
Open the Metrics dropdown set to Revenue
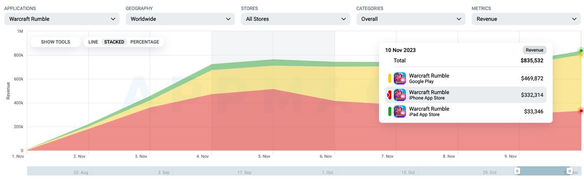tap(526, 19)
